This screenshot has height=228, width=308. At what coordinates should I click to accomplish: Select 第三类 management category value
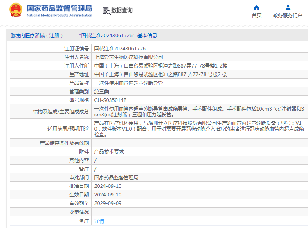pos(101,92)
